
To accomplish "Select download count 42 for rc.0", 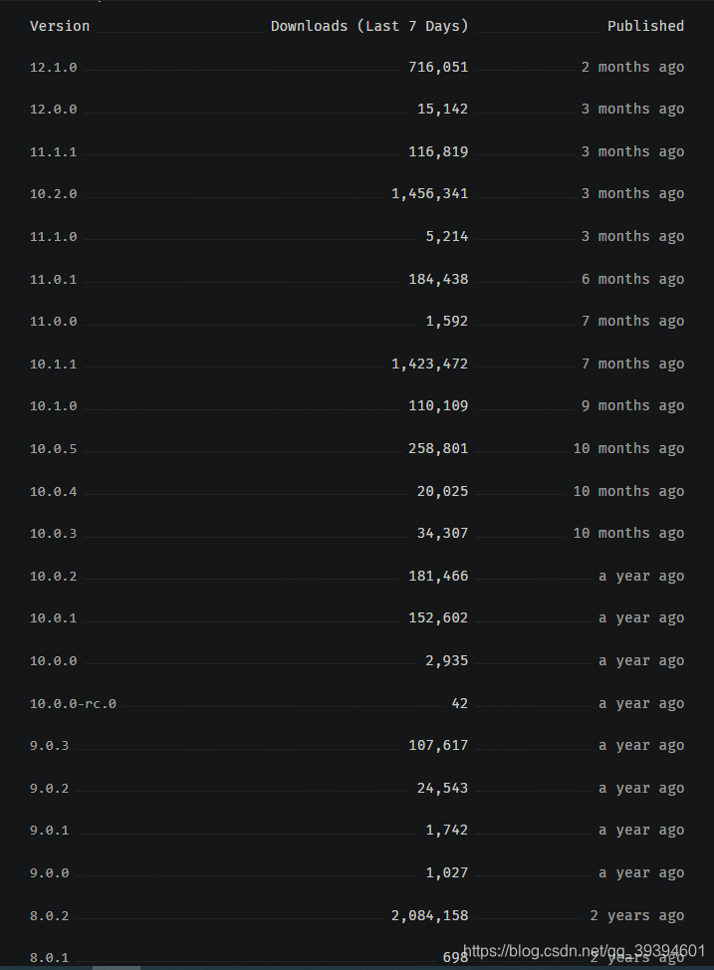I will pyautogui.click(x=460, y=703).
